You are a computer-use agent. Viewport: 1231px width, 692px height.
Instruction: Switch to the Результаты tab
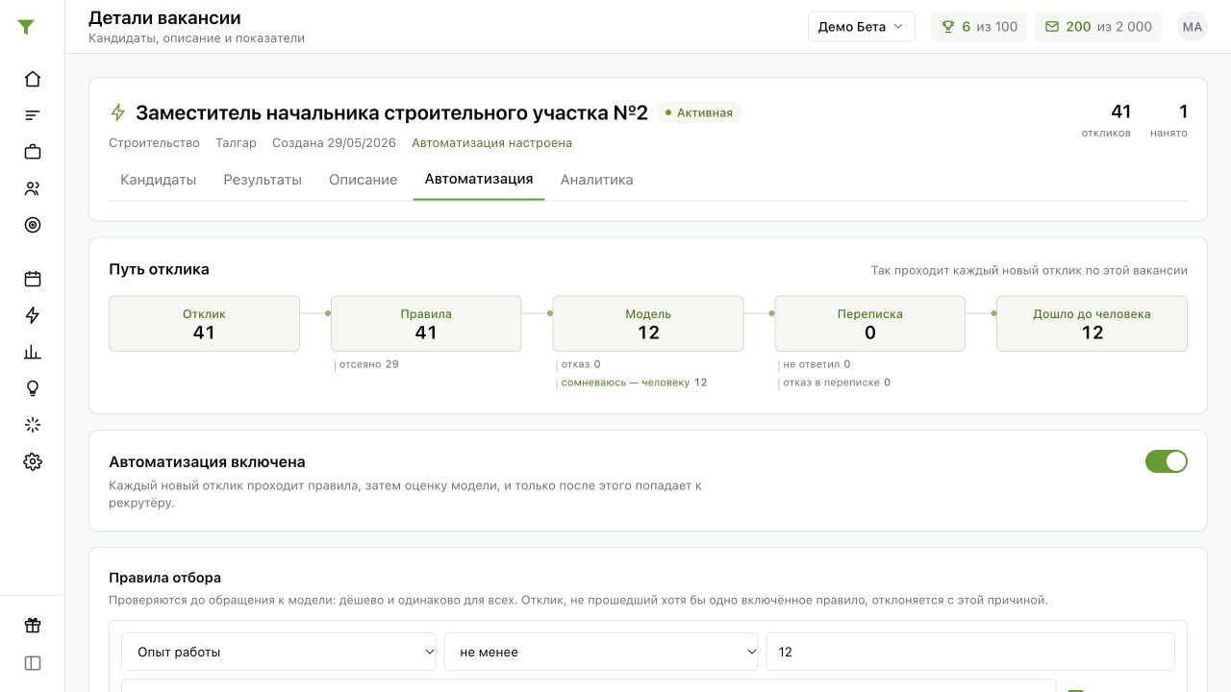(x=263, y=180)
